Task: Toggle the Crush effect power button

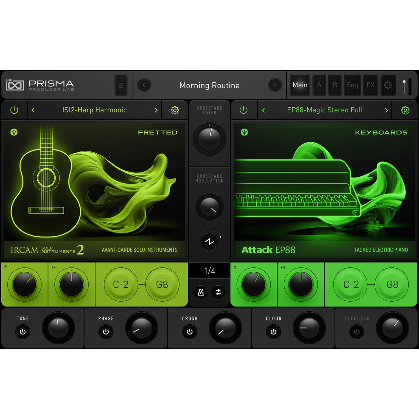Action: coord(190,332)
